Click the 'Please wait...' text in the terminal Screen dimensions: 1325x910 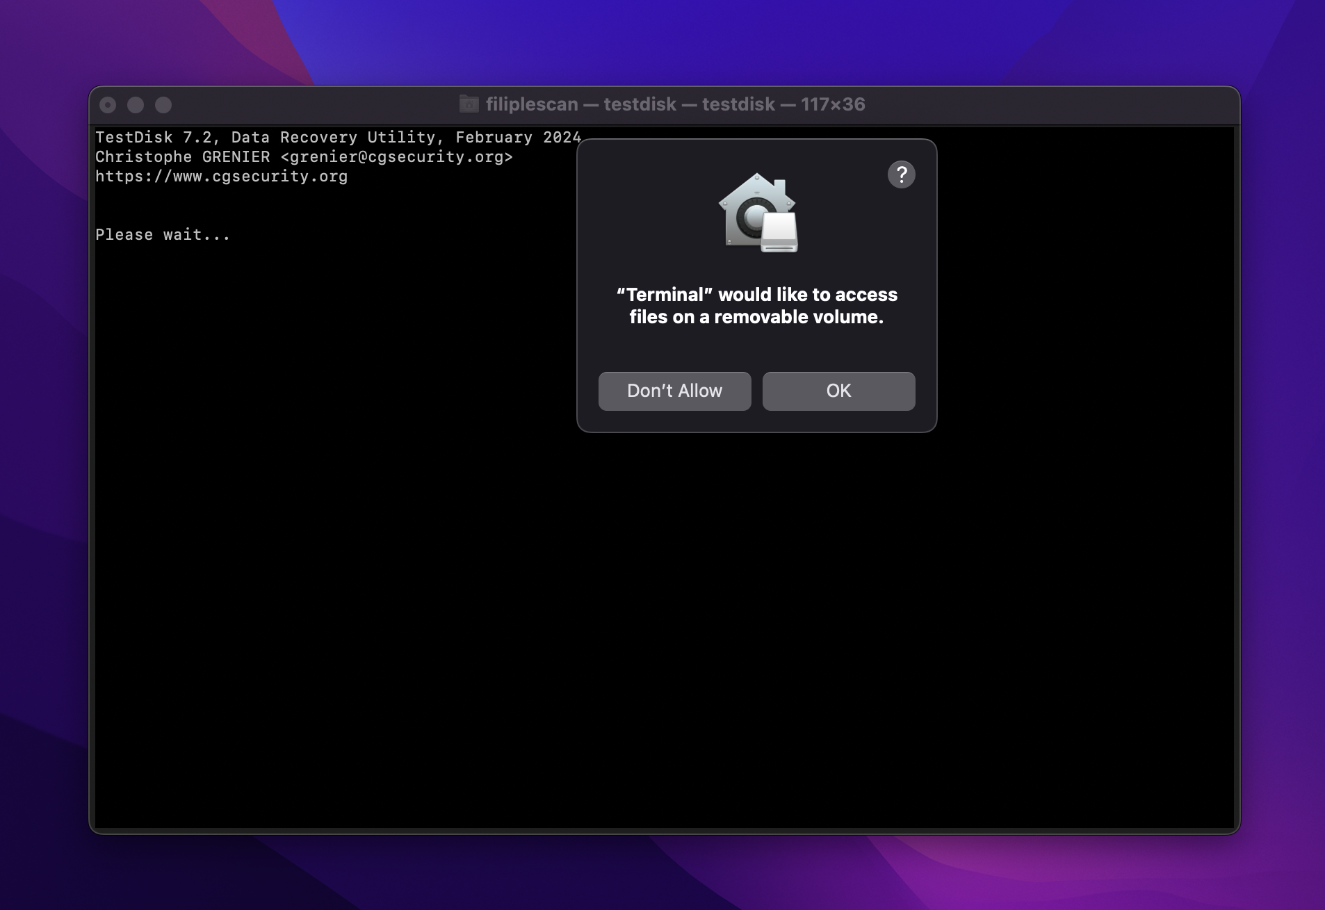163,235
